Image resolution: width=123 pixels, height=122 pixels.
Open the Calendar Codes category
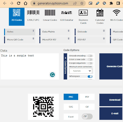(100, 17)
